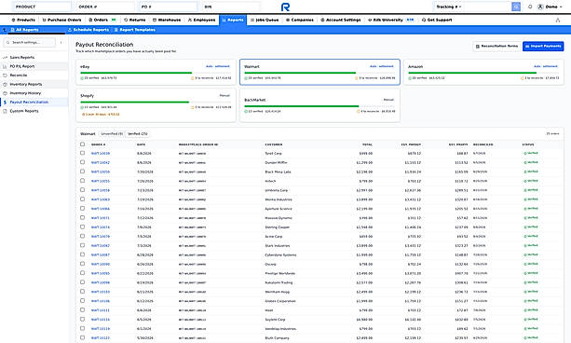Click the Payout Reconciliation dollar icon
The width and height of the screenshot is (571, 343).
[x=5, y=103]
